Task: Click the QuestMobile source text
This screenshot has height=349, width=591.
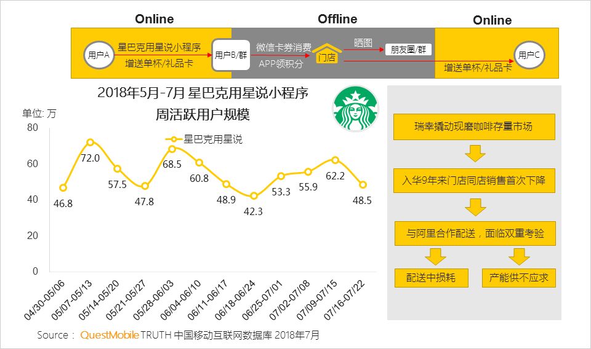Action: tap(110, 335)
